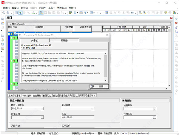Switch to the 记事本 details tab
The height and width of the screenshot is (135, 179).
[18, 96]
